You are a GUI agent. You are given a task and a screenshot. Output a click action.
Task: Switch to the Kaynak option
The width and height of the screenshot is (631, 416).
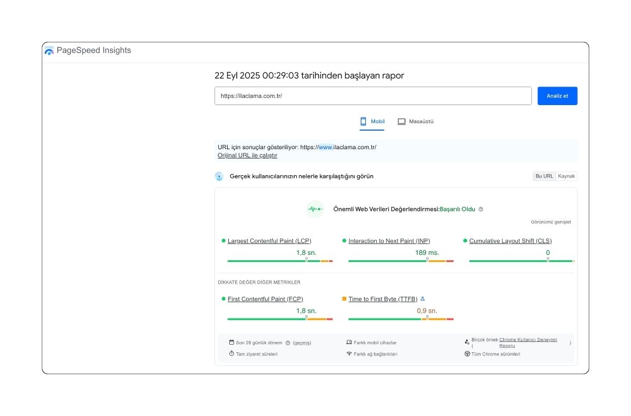566,176
